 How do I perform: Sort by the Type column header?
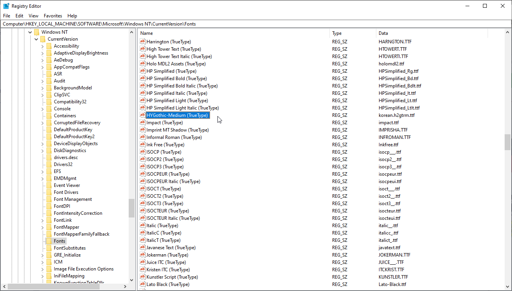click(353, 33)
